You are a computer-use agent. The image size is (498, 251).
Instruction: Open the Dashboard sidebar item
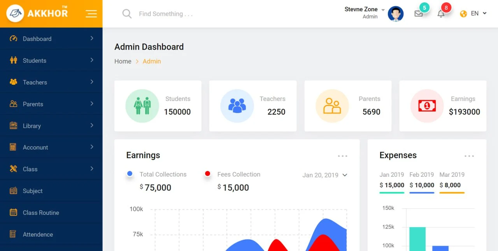coord(51,38)
